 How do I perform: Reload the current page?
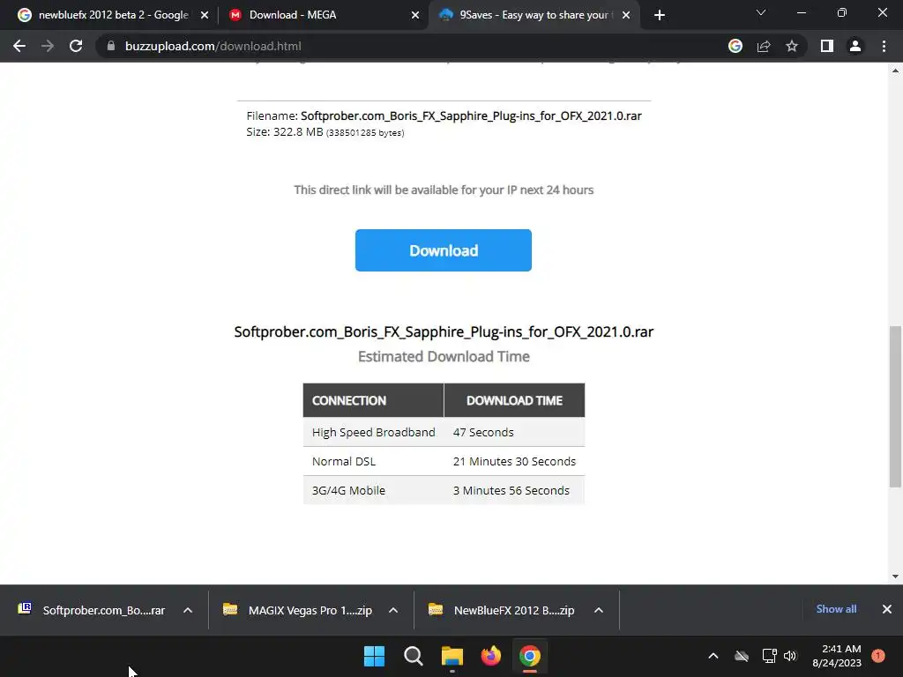[76, 46]
